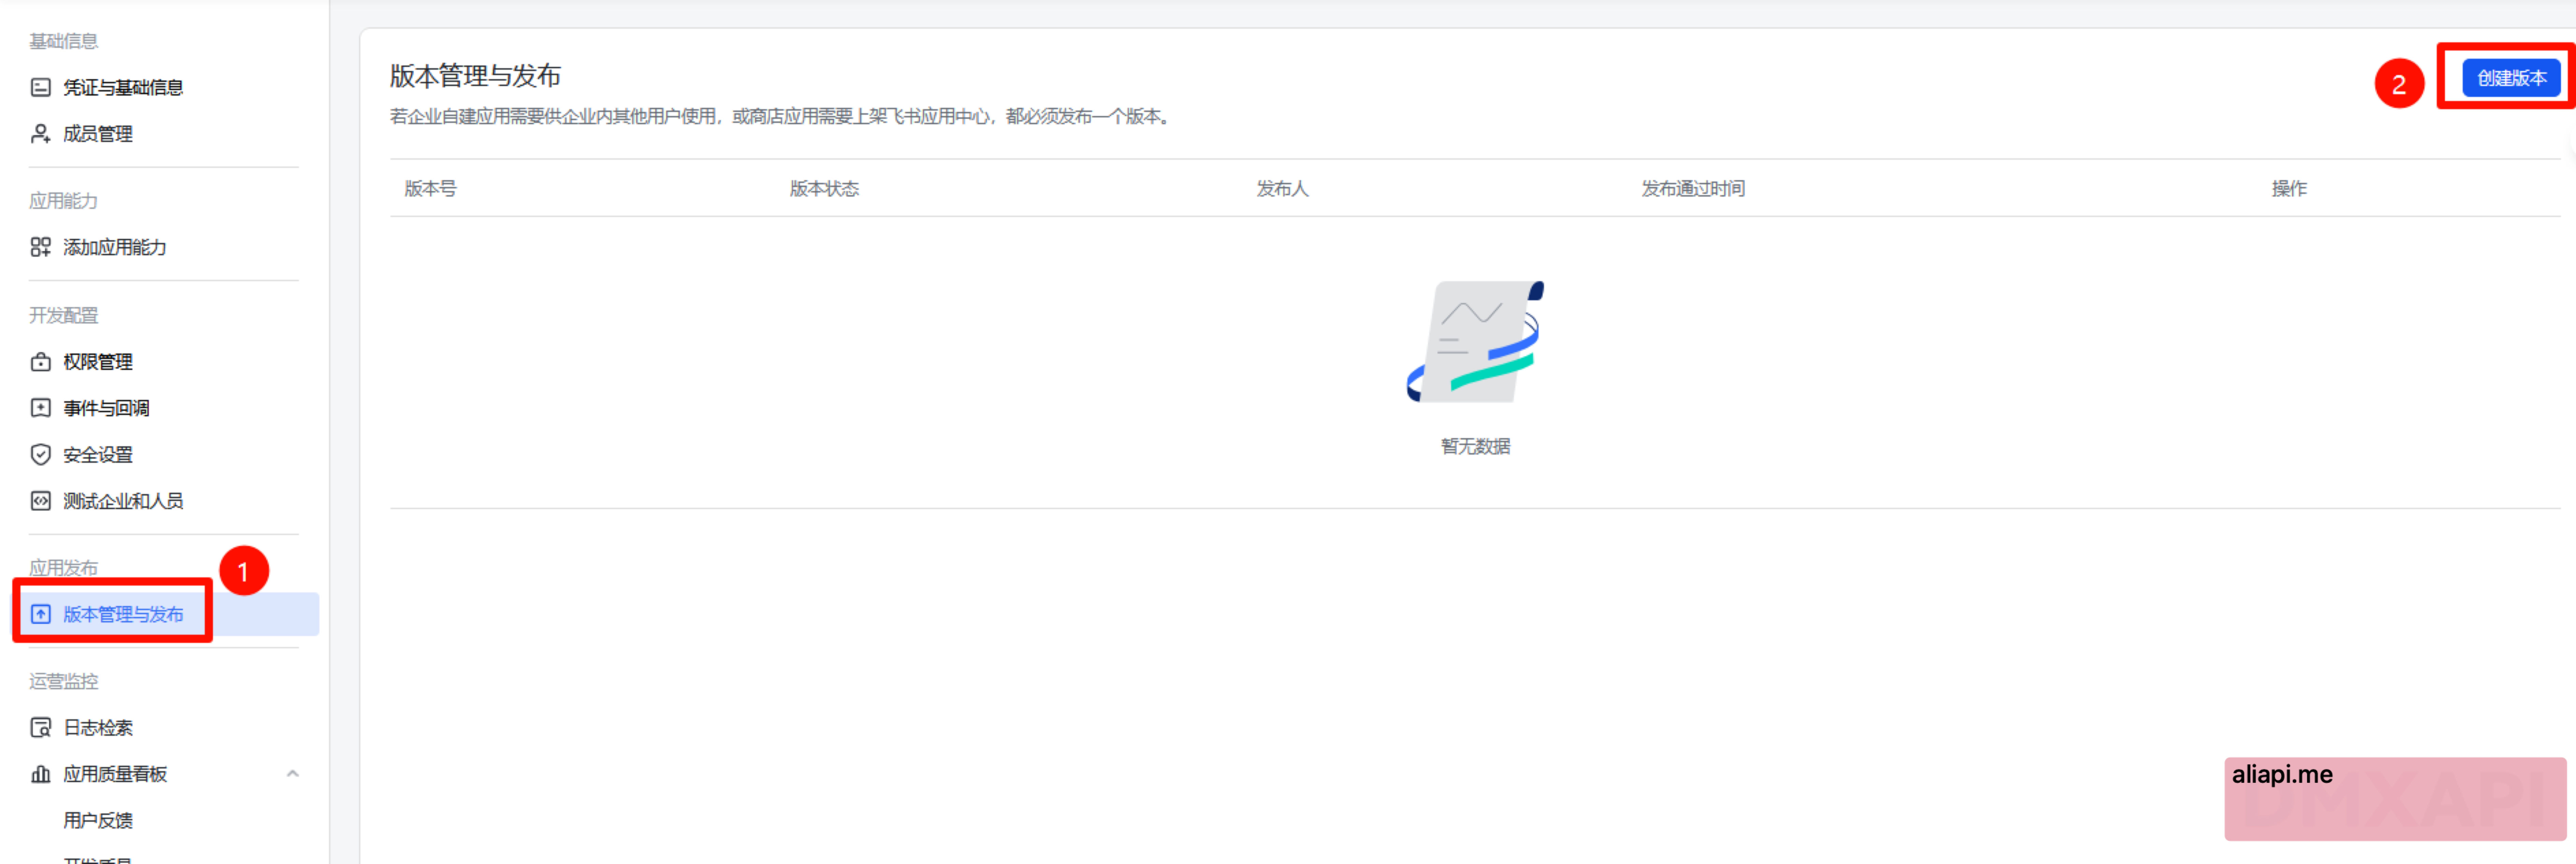Click the 运营监控 section label
This screenshot has height=864, width=2576.
[64, 682]
